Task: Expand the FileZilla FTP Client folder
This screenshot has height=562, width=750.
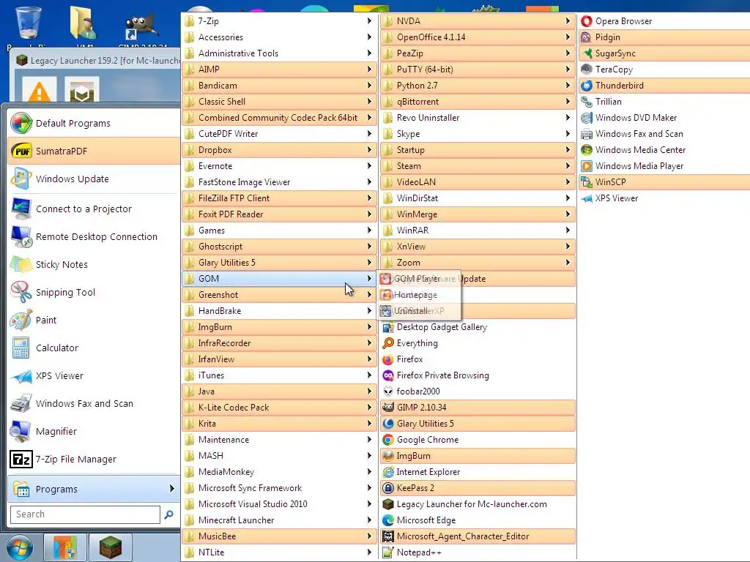Action: pos(279,198)
